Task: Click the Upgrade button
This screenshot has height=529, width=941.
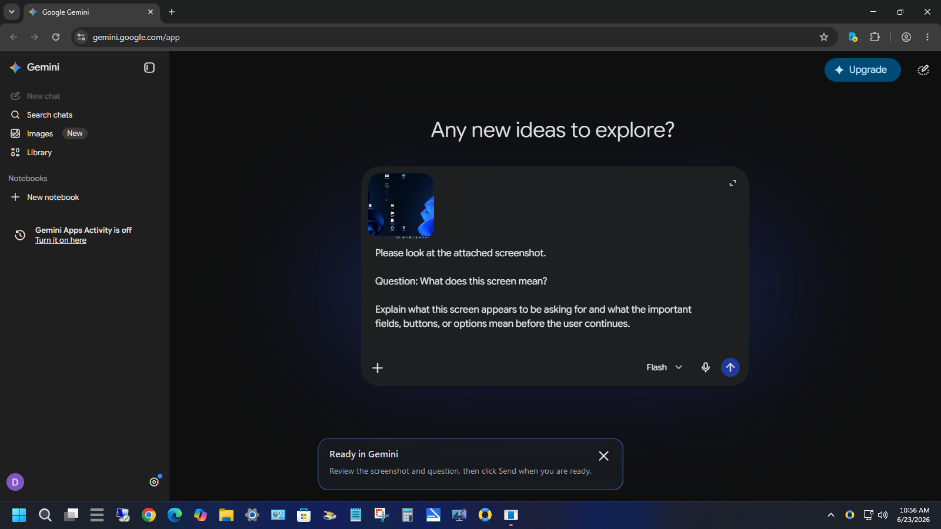Action: point(862,70)
